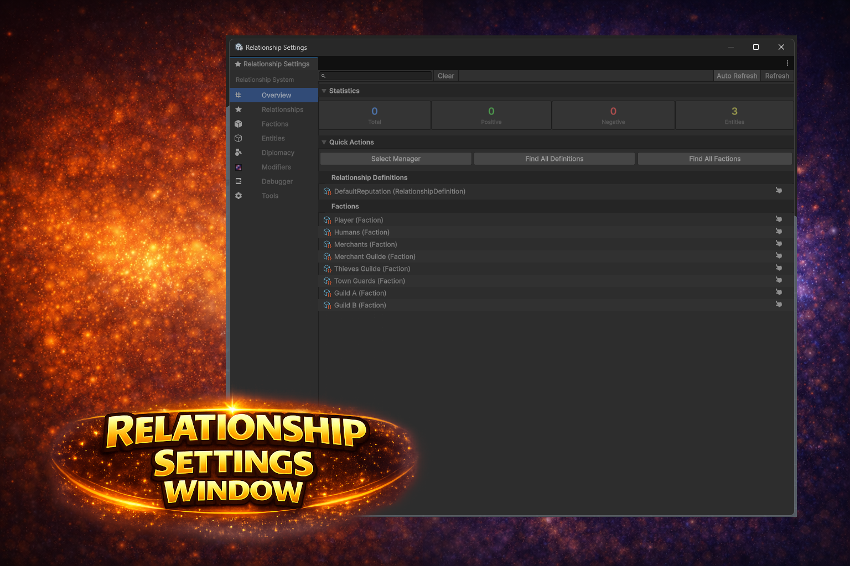The width and height of the screenshot is (850, 566).
Task: Click the select icon on Thieves Guilde row
Action: pyautogui.click(x=779, y=268)
